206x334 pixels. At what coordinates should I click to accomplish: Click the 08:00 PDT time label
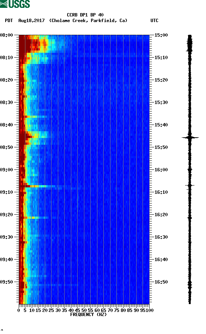pos(6,35)
